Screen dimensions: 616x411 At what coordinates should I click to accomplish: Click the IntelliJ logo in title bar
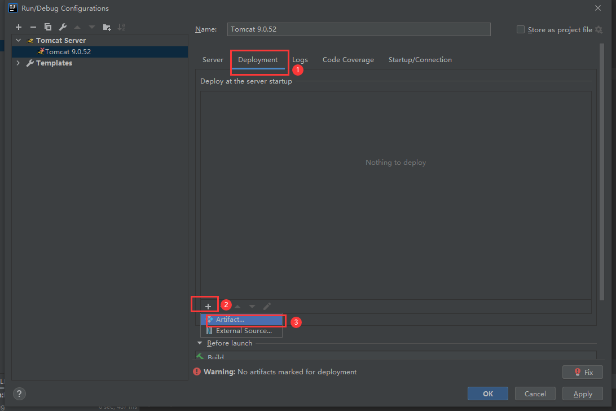(12, 8)
